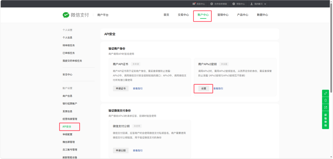333x159 pixels.
Task: Click the 合作伙伴搜索 circle icon
Action: [x=212, y=4]
